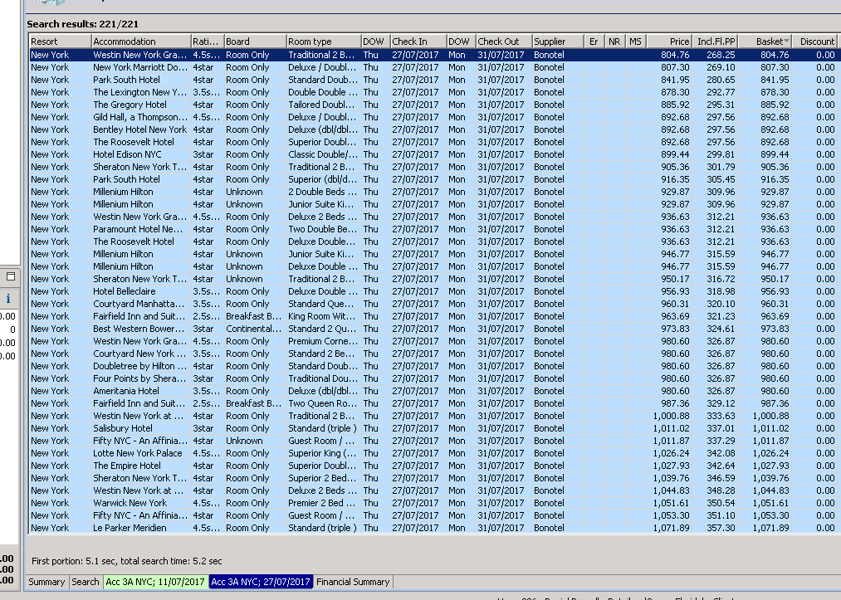Select Bentley Hotel New York row

point(433,129)
